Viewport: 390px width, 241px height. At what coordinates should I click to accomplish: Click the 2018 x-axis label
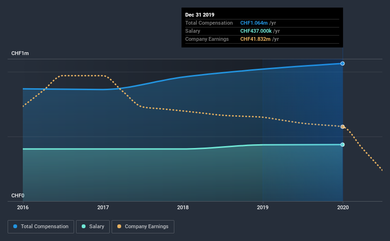(x=183, y=207)
